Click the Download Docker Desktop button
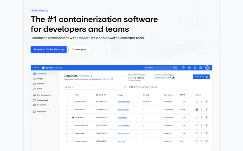This screenshot has height=151, width=243. tap(49, 50)
